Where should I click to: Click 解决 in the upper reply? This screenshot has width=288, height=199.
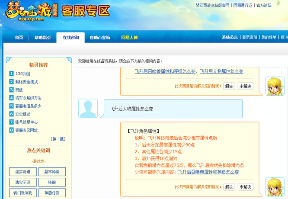point(229,86)
